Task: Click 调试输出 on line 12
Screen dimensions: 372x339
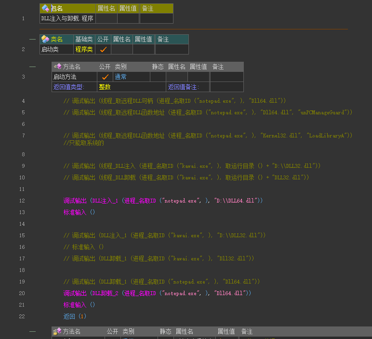Action: click(75, 201)
